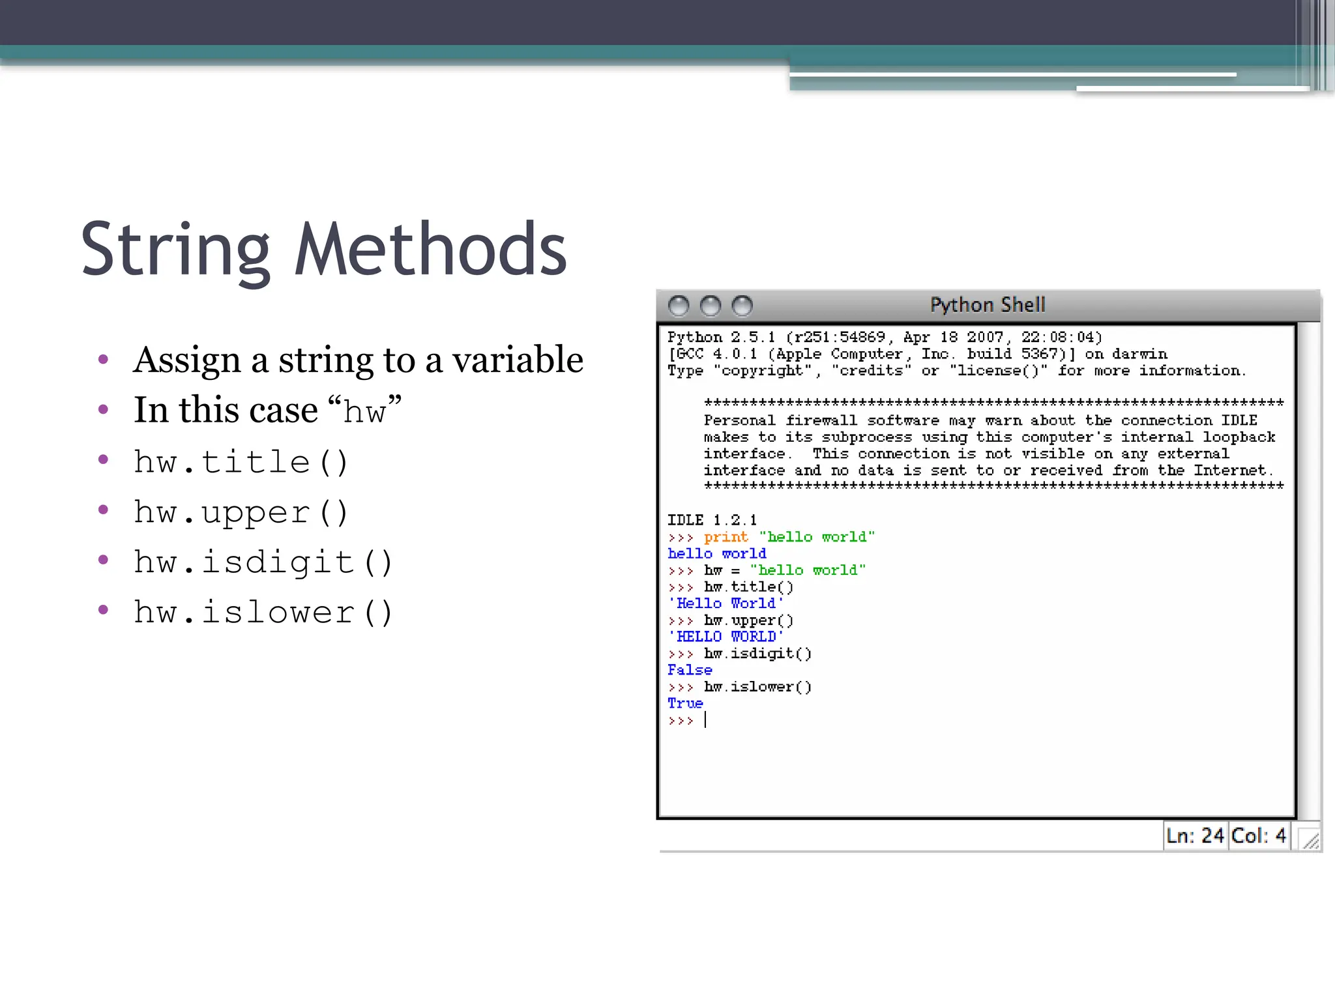Click the vertical scrollbar of the Python Shell
The image size is (1335, 1001).
tap(1309, 571)
